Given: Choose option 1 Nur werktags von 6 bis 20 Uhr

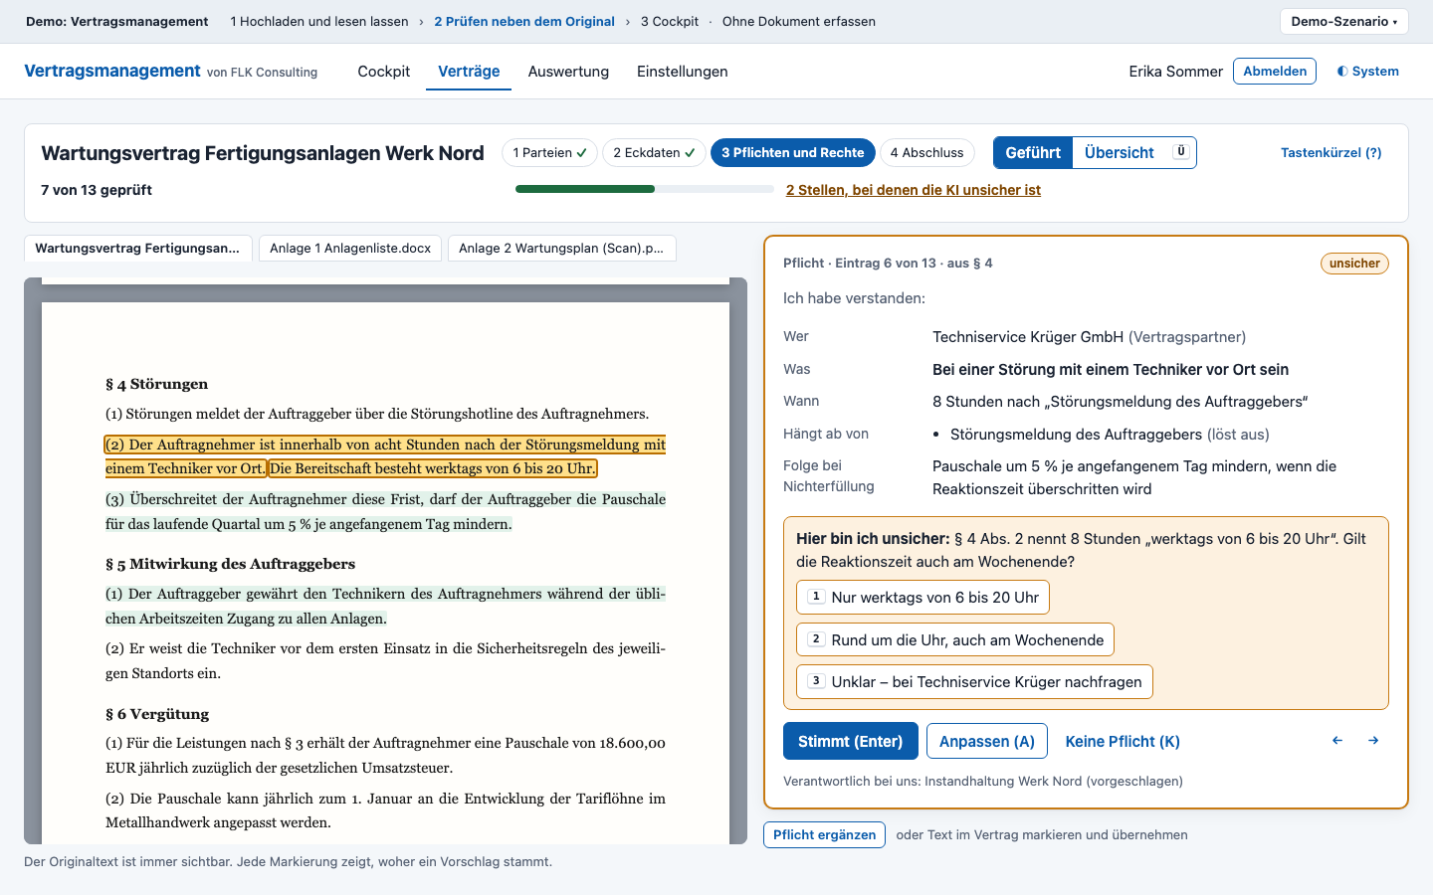Looking at the screenshot, I should point(922,598).
